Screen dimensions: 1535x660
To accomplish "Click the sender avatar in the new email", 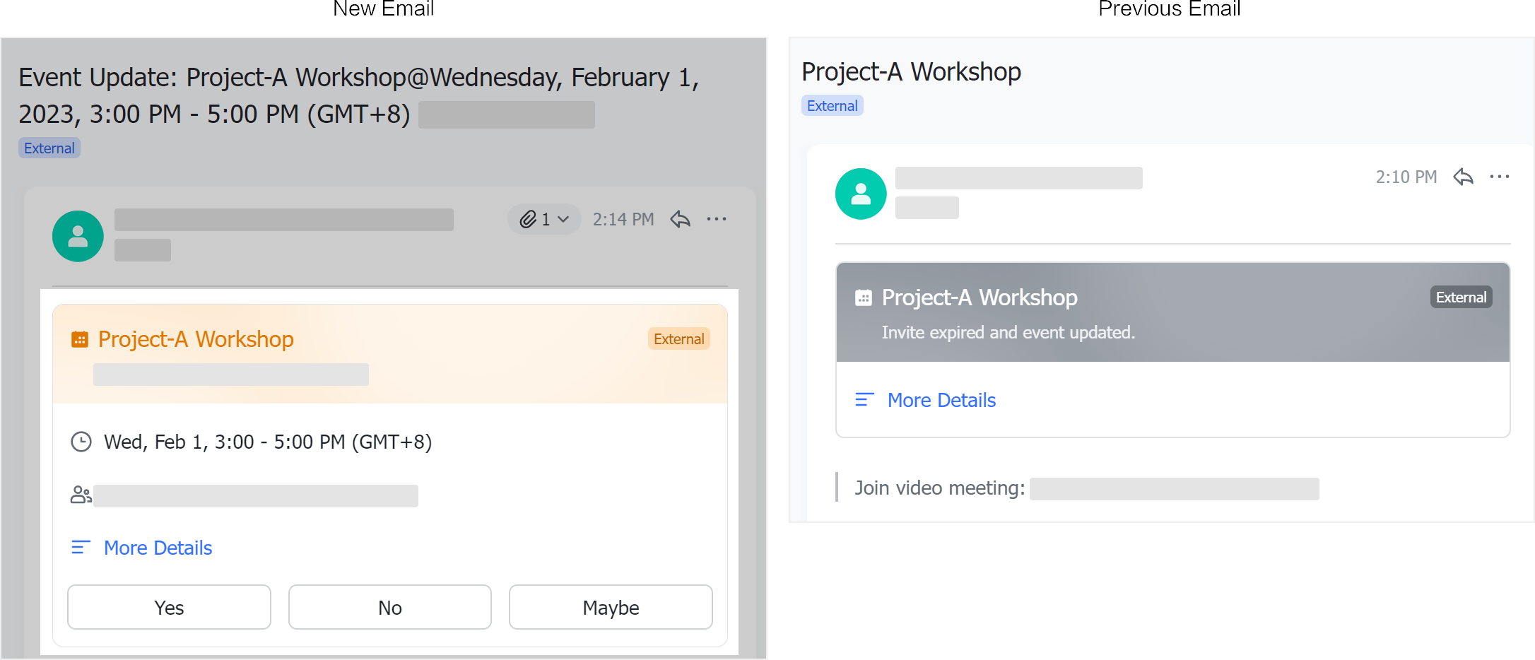I will coord(78,236).
